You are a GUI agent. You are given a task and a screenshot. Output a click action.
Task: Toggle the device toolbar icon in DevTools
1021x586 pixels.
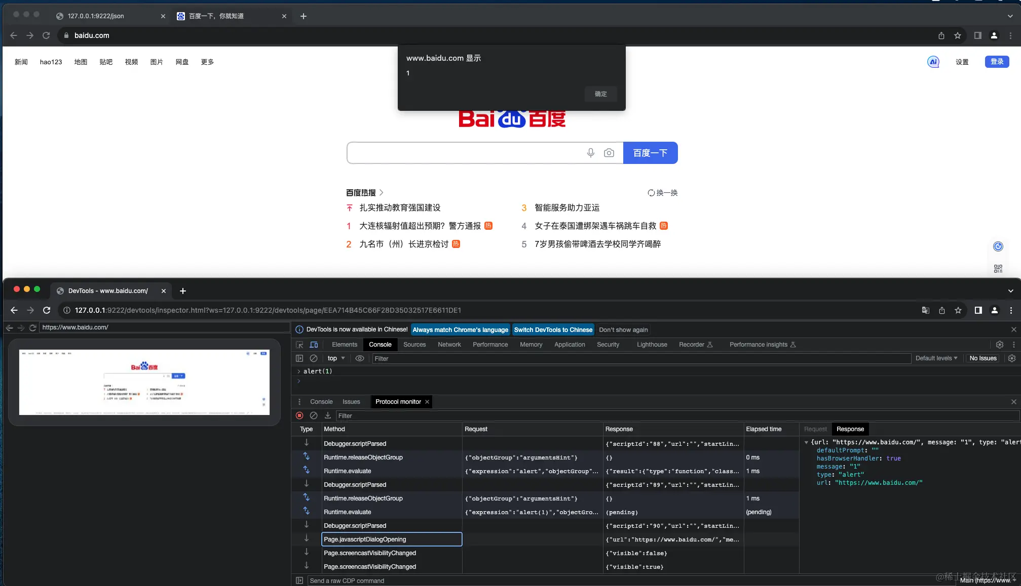[x=314, y=345]
